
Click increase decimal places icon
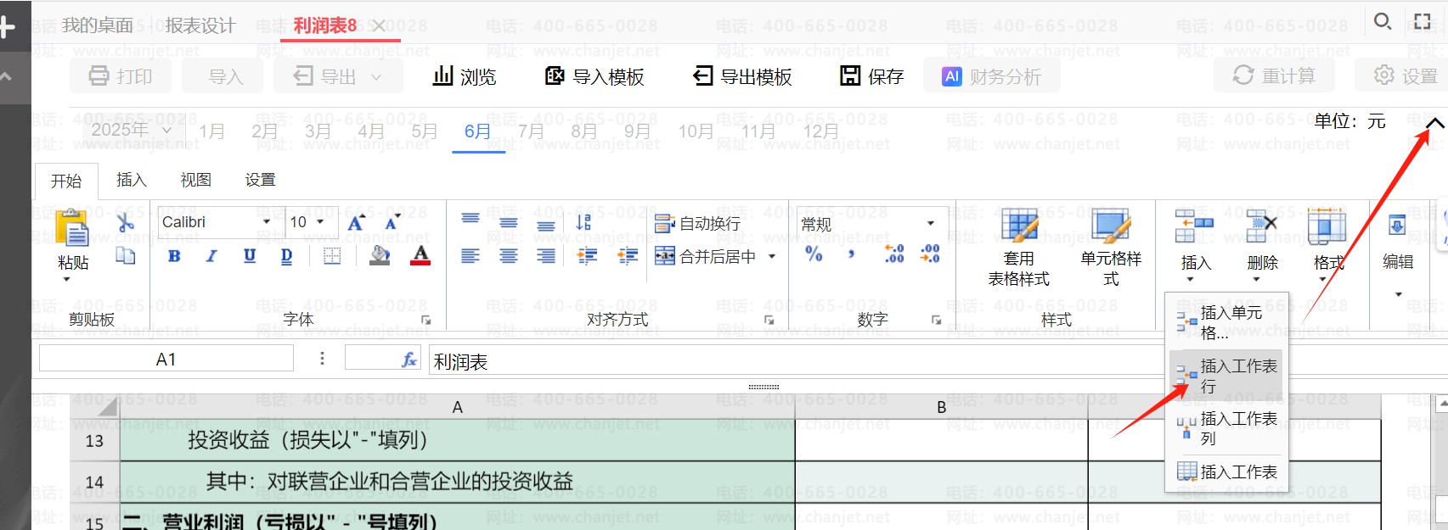[893, 254]
